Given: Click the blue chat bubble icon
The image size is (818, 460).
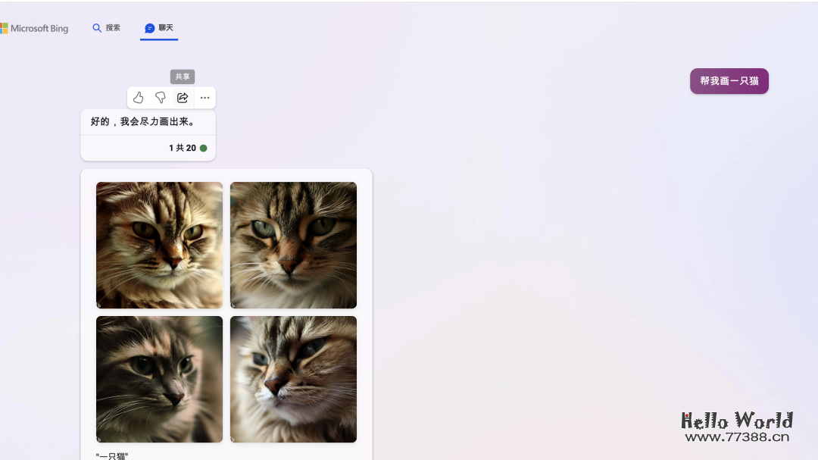Looking at the screenshot, I should pyautogui.click(x=149, y=28).
